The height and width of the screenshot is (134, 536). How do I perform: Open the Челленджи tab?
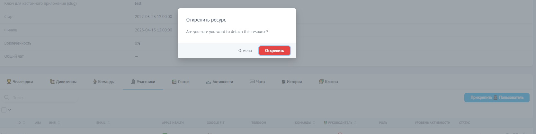pos(20,82)
